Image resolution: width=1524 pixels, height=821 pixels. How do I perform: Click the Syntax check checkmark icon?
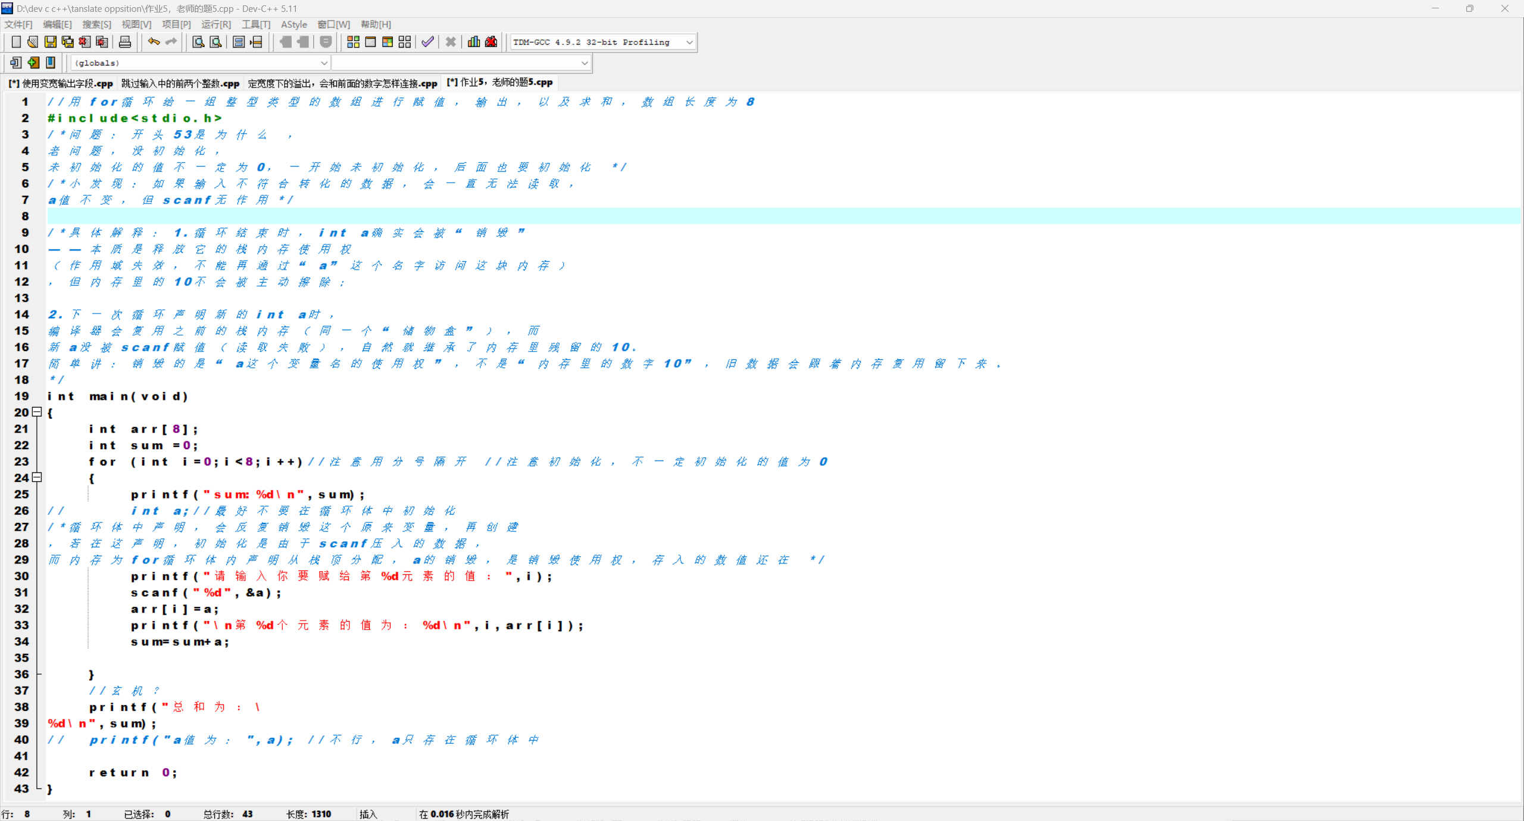pos(427,42)
